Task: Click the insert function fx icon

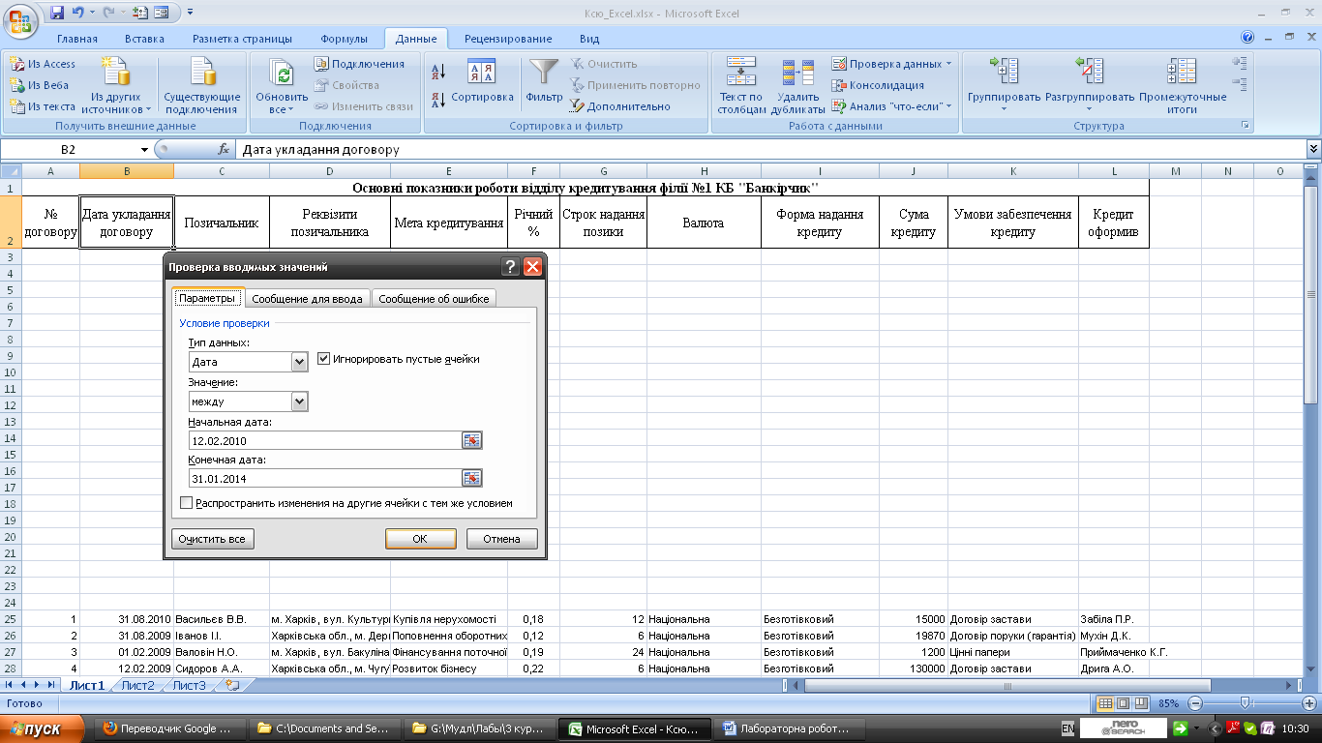Action: point(224,150)
